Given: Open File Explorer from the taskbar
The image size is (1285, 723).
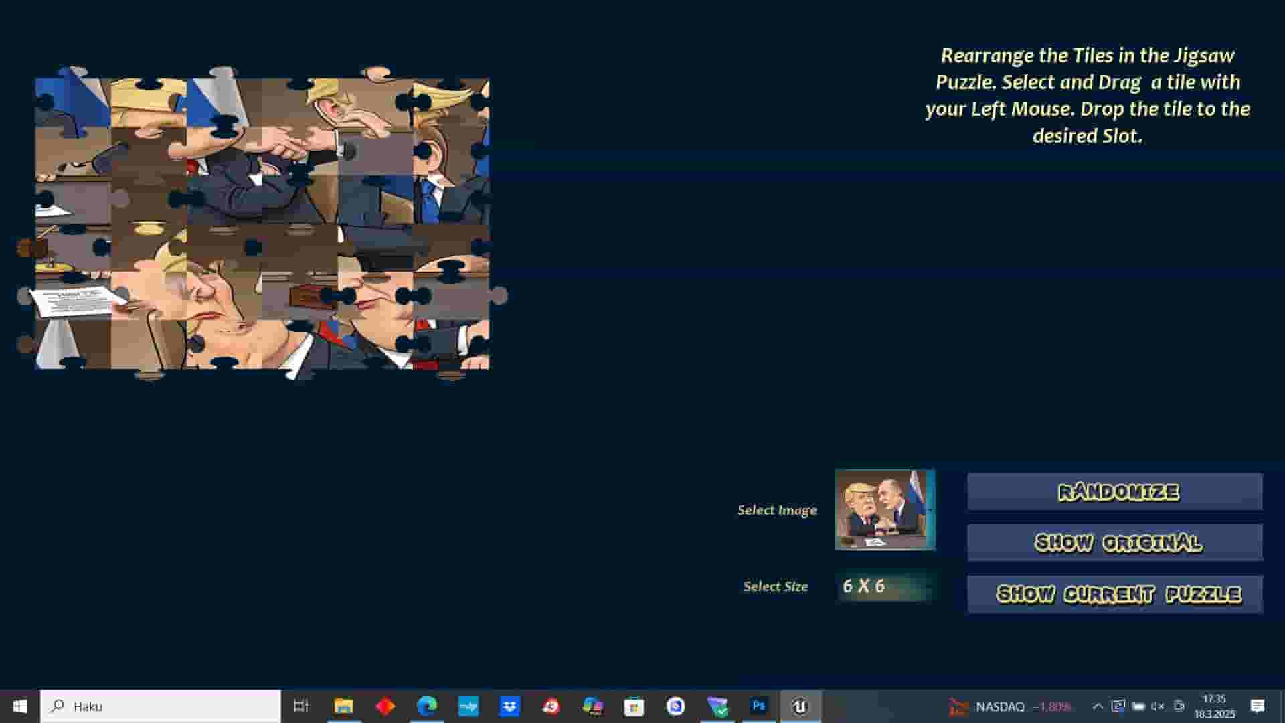Looking at the screenshot, I should pyautogui.click(x=344, y=706).
